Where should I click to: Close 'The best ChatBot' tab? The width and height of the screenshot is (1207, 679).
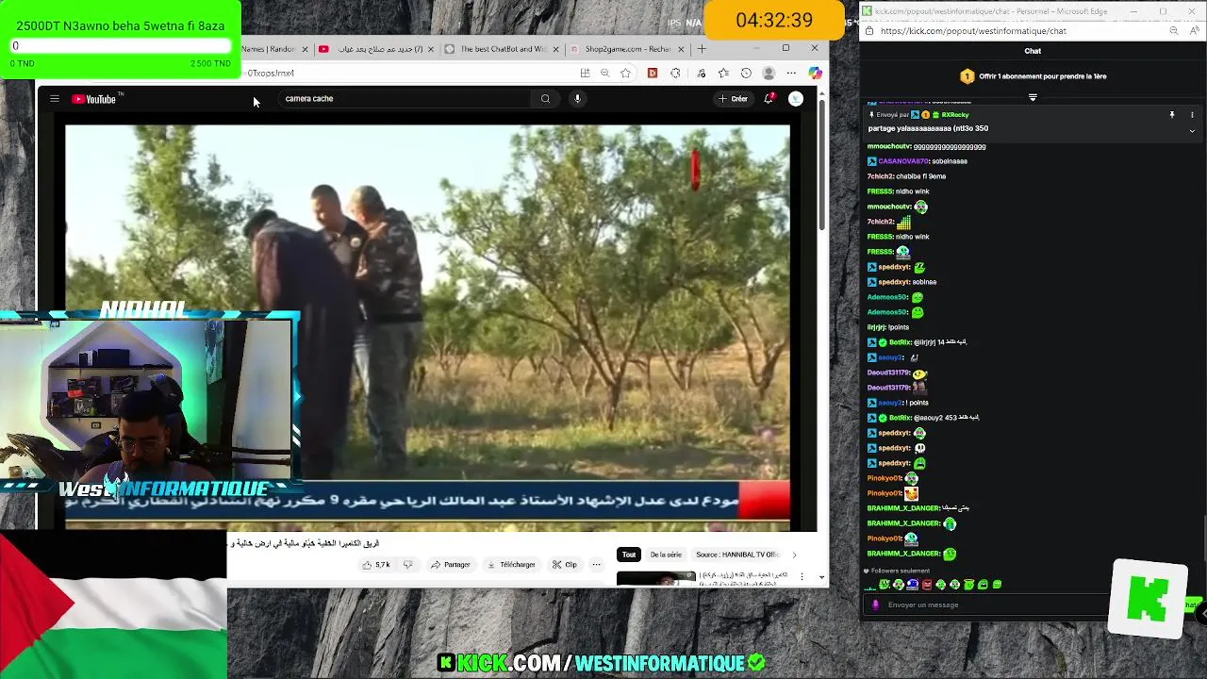click(x=557, y=49)
